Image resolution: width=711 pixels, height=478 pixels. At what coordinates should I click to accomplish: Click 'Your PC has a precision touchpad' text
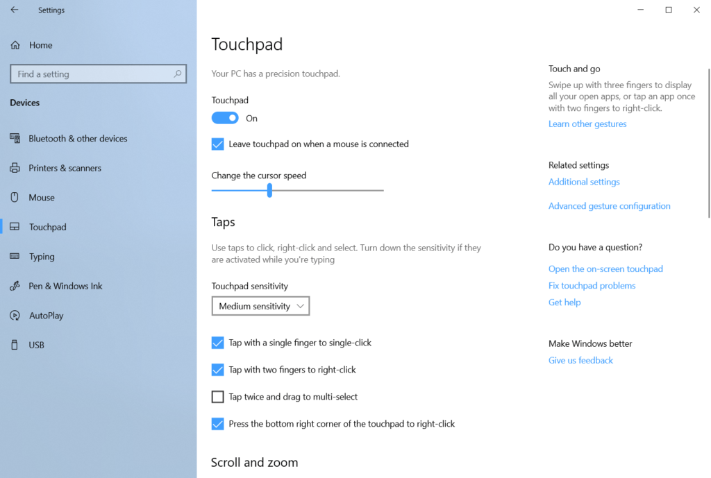[x=276, y=74]
